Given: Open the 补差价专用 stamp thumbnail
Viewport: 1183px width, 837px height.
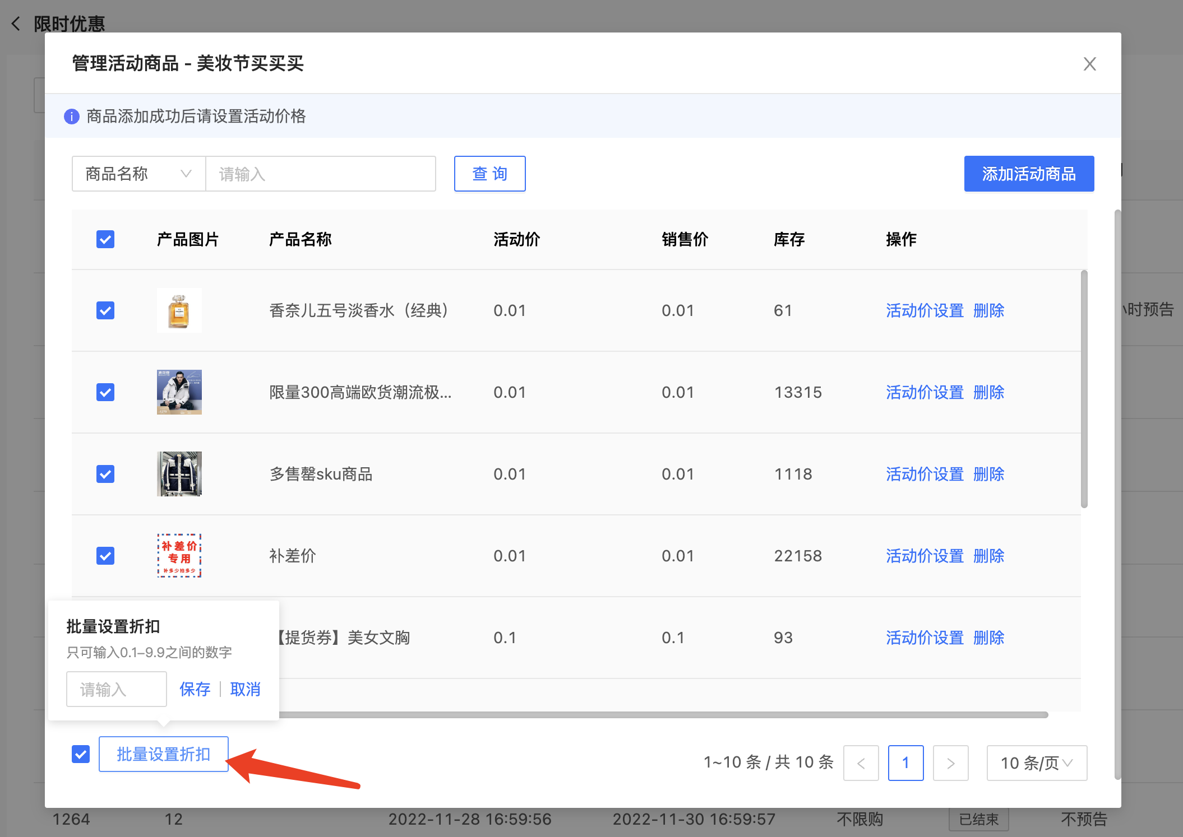Looking at the screenshot, I should click(179, 556).
